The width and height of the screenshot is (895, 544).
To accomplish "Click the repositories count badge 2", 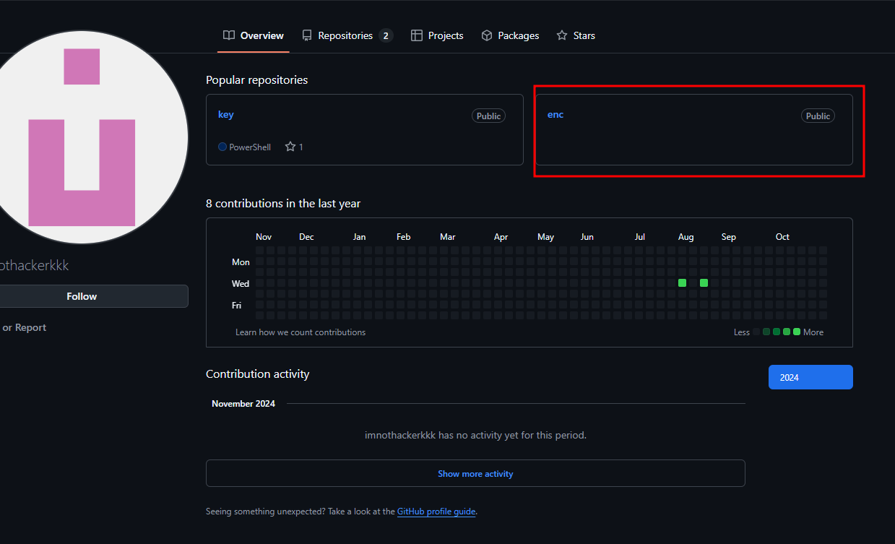I will 386,35.
